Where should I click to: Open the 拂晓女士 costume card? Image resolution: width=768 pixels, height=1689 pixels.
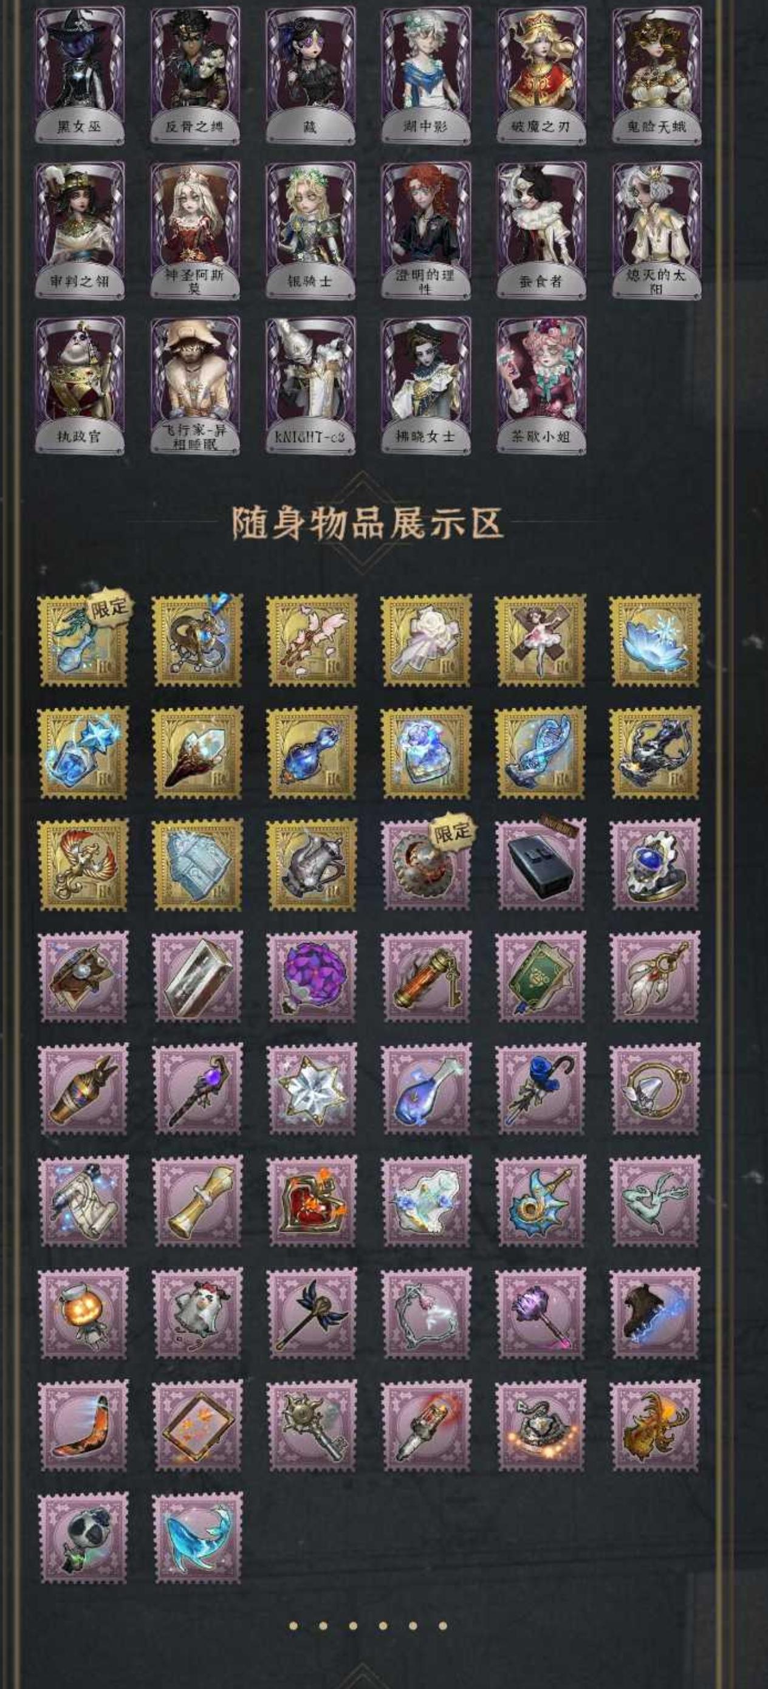[426, 385]
